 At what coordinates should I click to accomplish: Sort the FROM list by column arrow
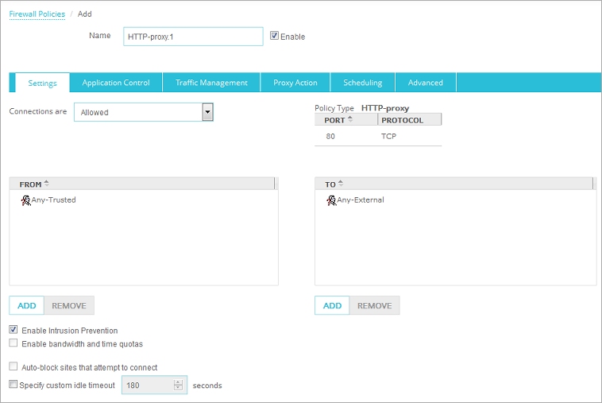[x=47, y=184]
